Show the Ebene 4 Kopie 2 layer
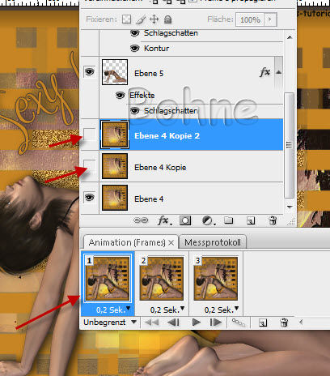The height and width of the screenshot is (376, 330). [89, 135]
